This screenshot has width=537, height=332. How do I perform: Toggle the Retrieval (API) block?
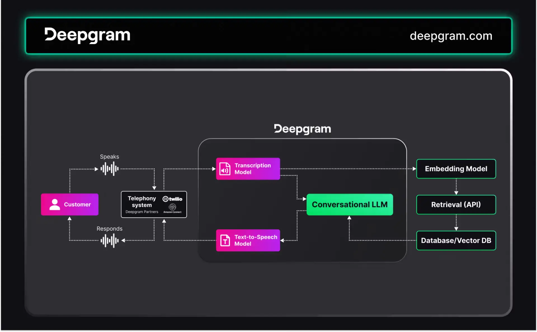(456, 204)
